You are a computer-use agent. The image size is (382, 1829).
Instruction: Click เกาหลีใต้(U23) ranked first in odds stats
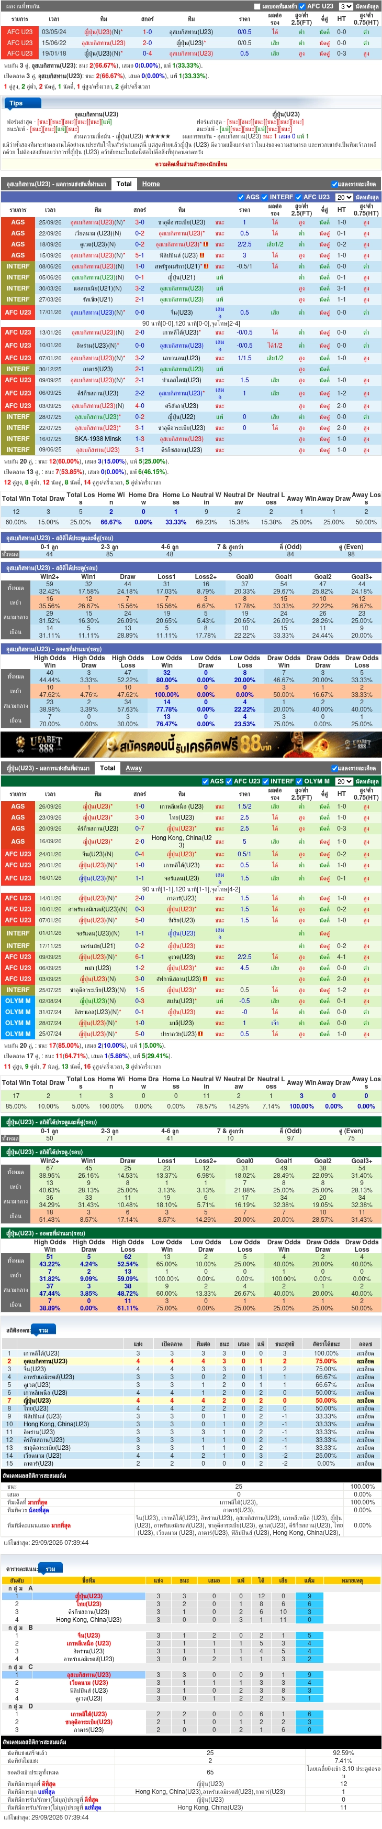tap(41, 1353)
